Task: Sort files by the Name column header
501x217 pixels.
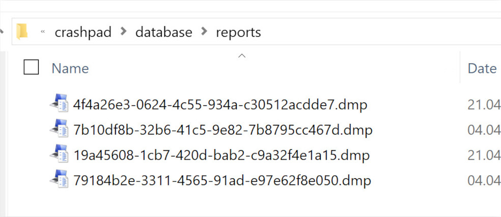Action: coord(70,68)
